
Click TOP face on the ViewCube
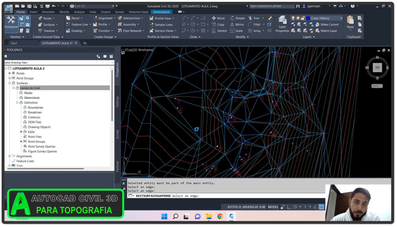point(377,68)
